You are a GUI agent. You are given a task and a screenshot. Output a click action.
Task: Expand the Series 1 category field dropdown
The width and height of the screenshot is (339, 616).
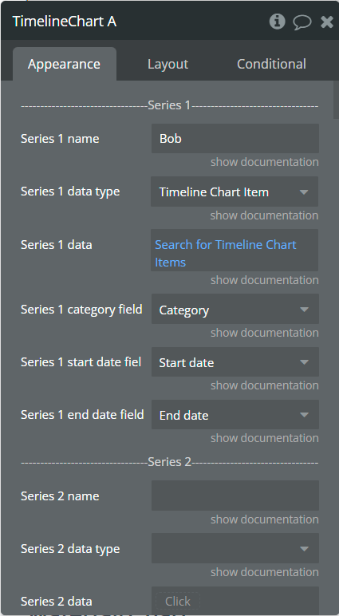point(235,309)
